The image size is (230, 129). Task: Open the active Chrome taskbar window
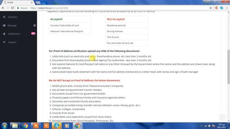click(78, 126)
